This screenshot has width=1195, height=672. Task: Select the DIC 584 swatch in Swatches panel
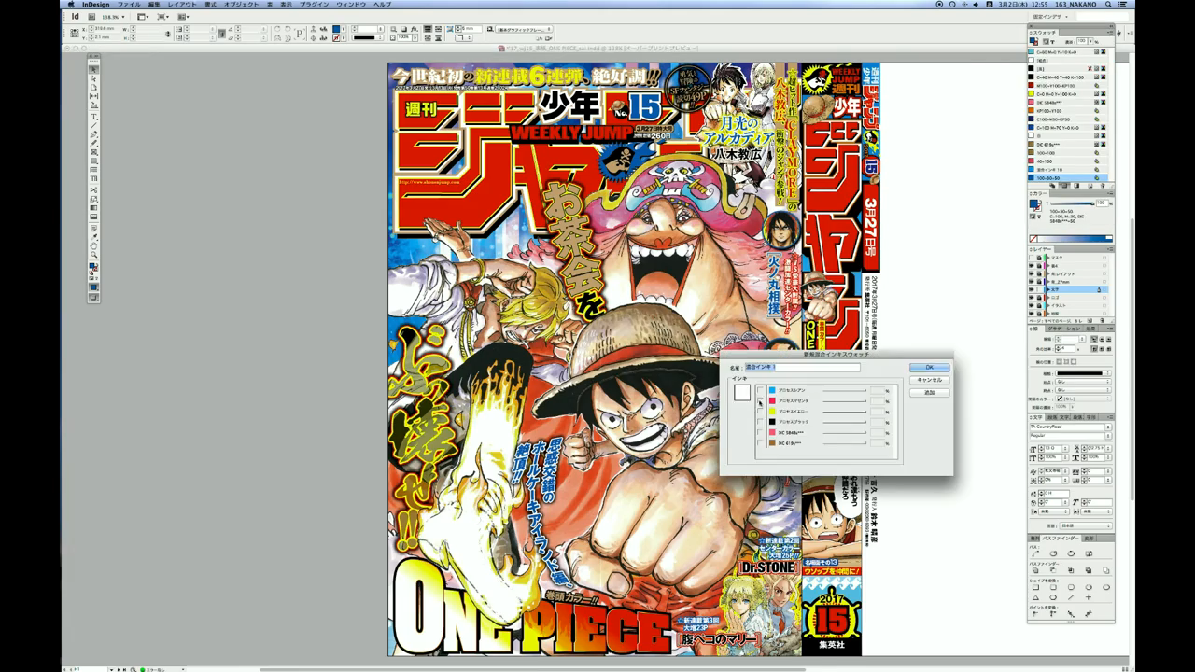click(x=1070, y=103)
